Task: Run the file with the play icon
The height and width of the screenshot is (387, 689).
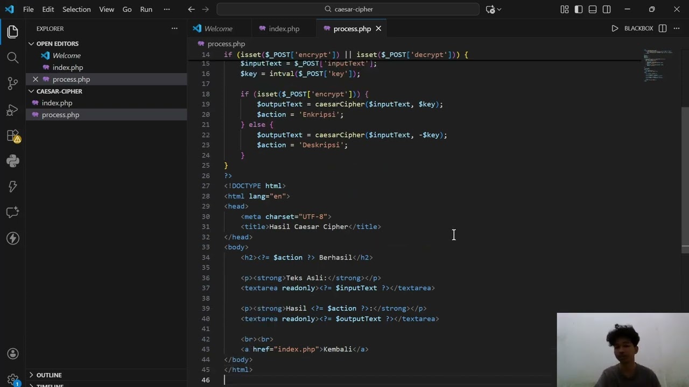Action: [615, 28]
